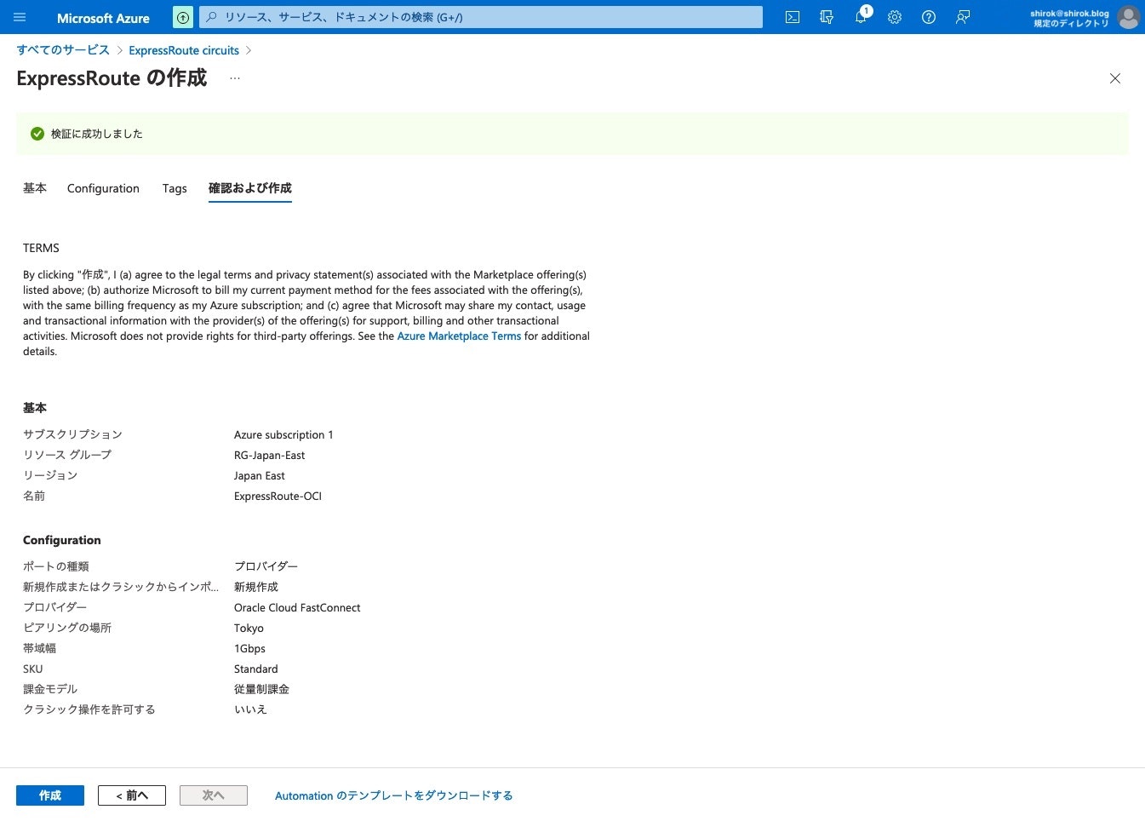Open the directory and subscription filter icon

click(827, 17)
